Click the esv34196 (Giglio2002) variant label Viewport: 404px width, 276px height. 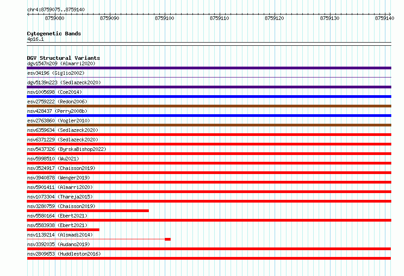56,73
